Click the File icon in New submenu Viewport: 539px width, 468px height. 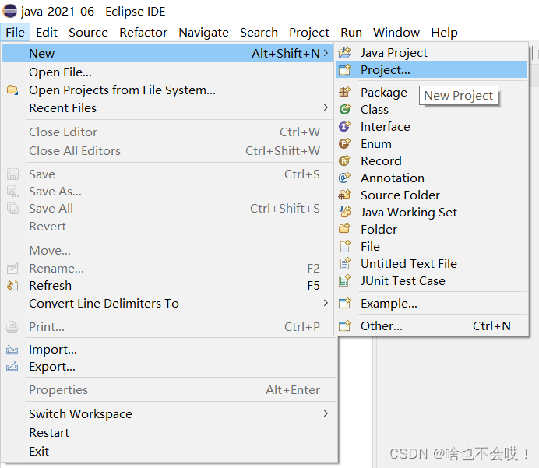(344, 246)
